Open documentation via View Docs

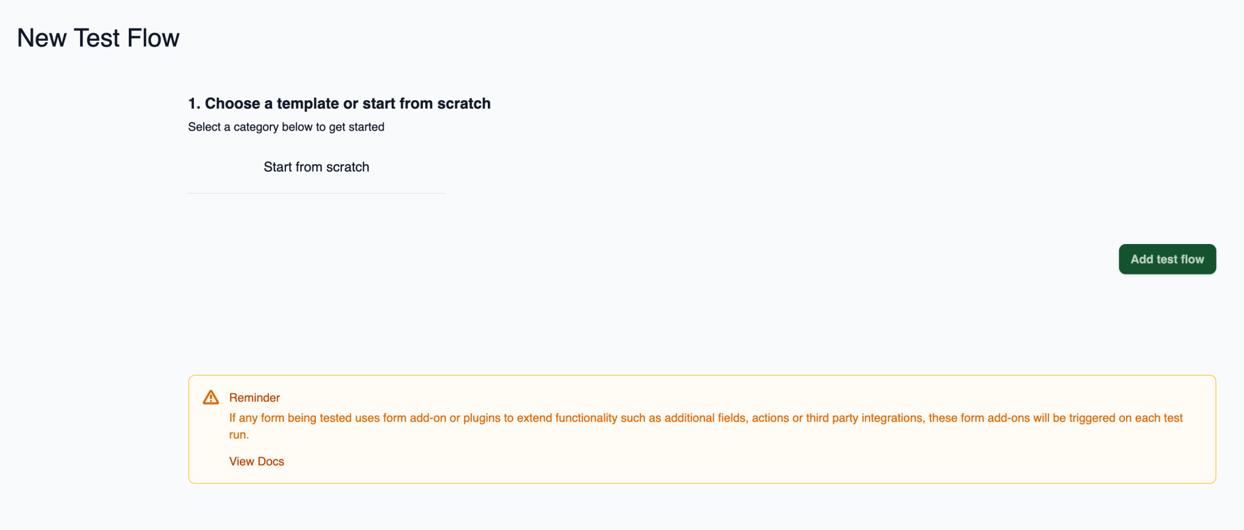[256, 461]
